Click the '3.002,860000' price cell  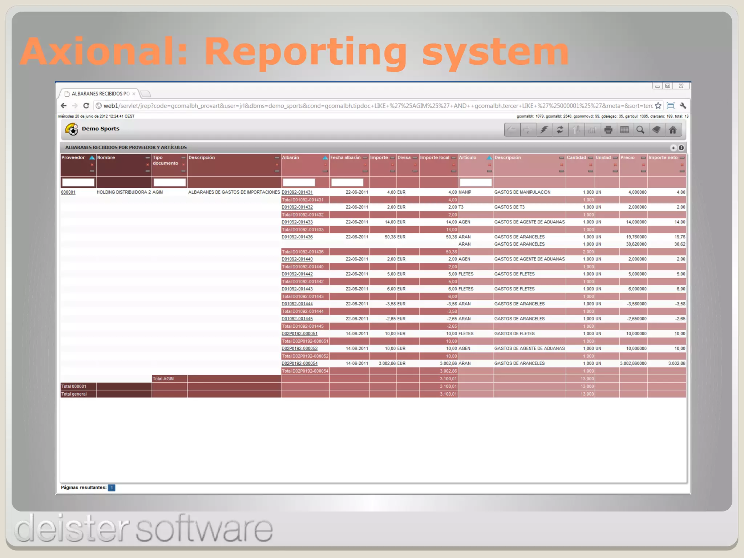coord(633,363)
